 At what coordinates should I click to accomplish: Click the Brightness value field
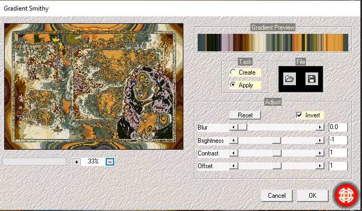coord(338,140)
